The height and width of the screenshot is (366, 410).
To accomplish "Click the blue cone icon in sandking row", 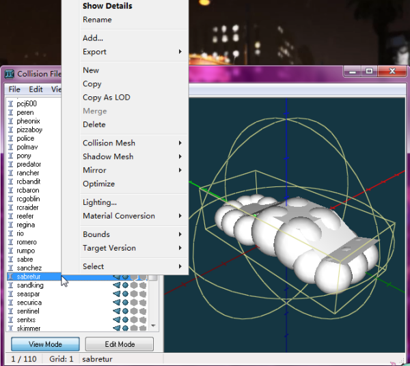I will coord(117,285).
